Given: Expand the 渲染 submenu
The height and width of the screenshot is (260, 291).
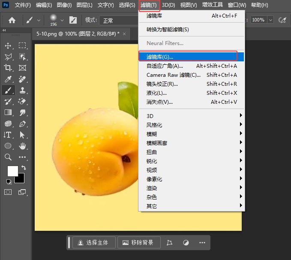Looking at the screenshot, I should (192, 188).
